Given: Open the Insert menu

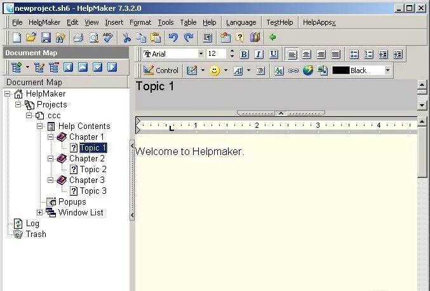Looking at the screenshot, I should pyautogui.click(x=114, y=22).
